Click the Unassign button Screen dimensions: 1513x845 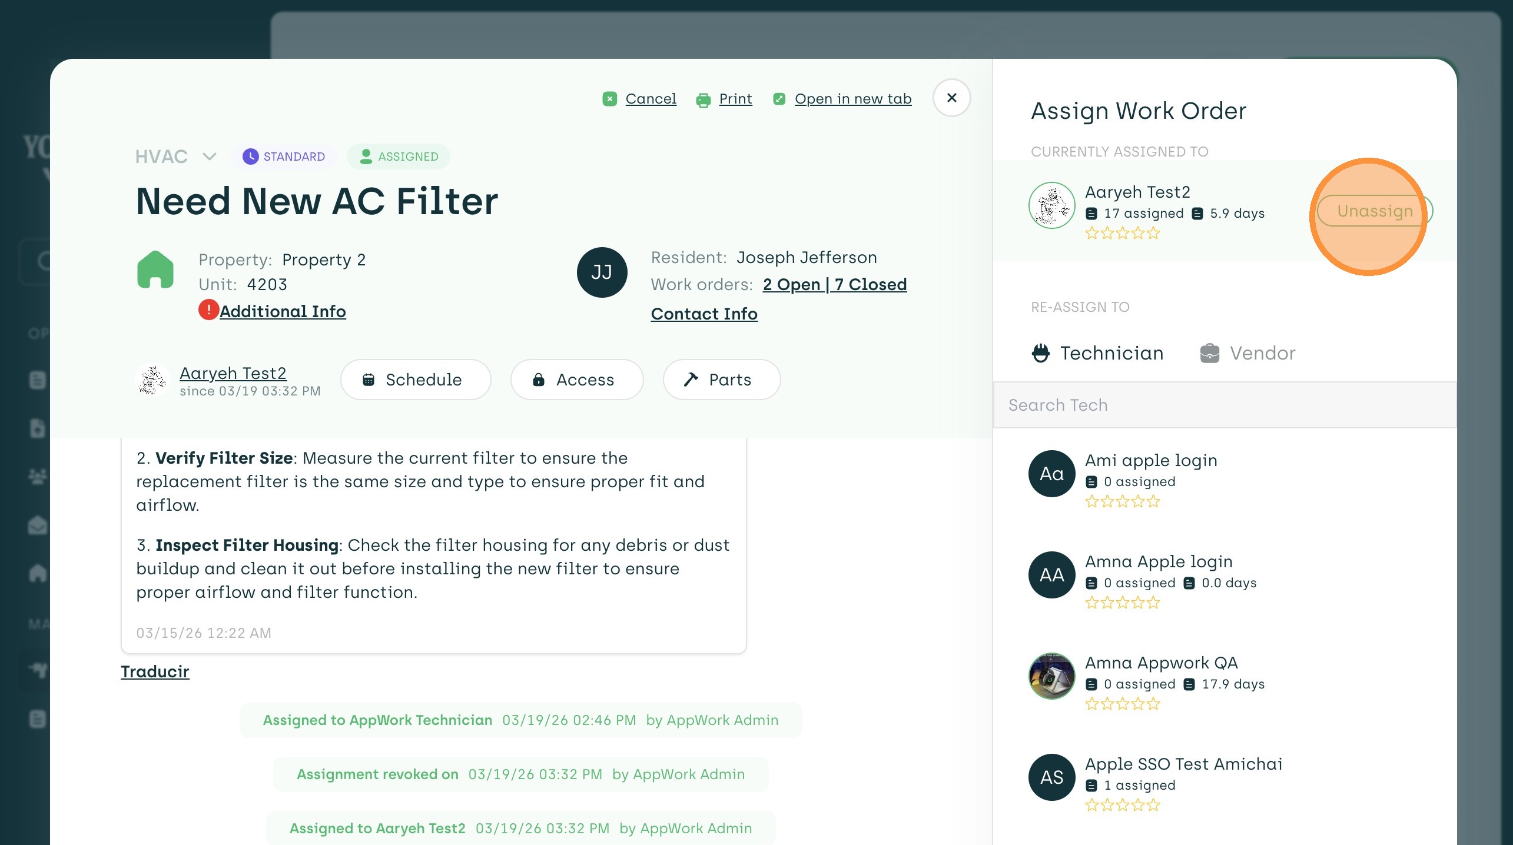1374,211
